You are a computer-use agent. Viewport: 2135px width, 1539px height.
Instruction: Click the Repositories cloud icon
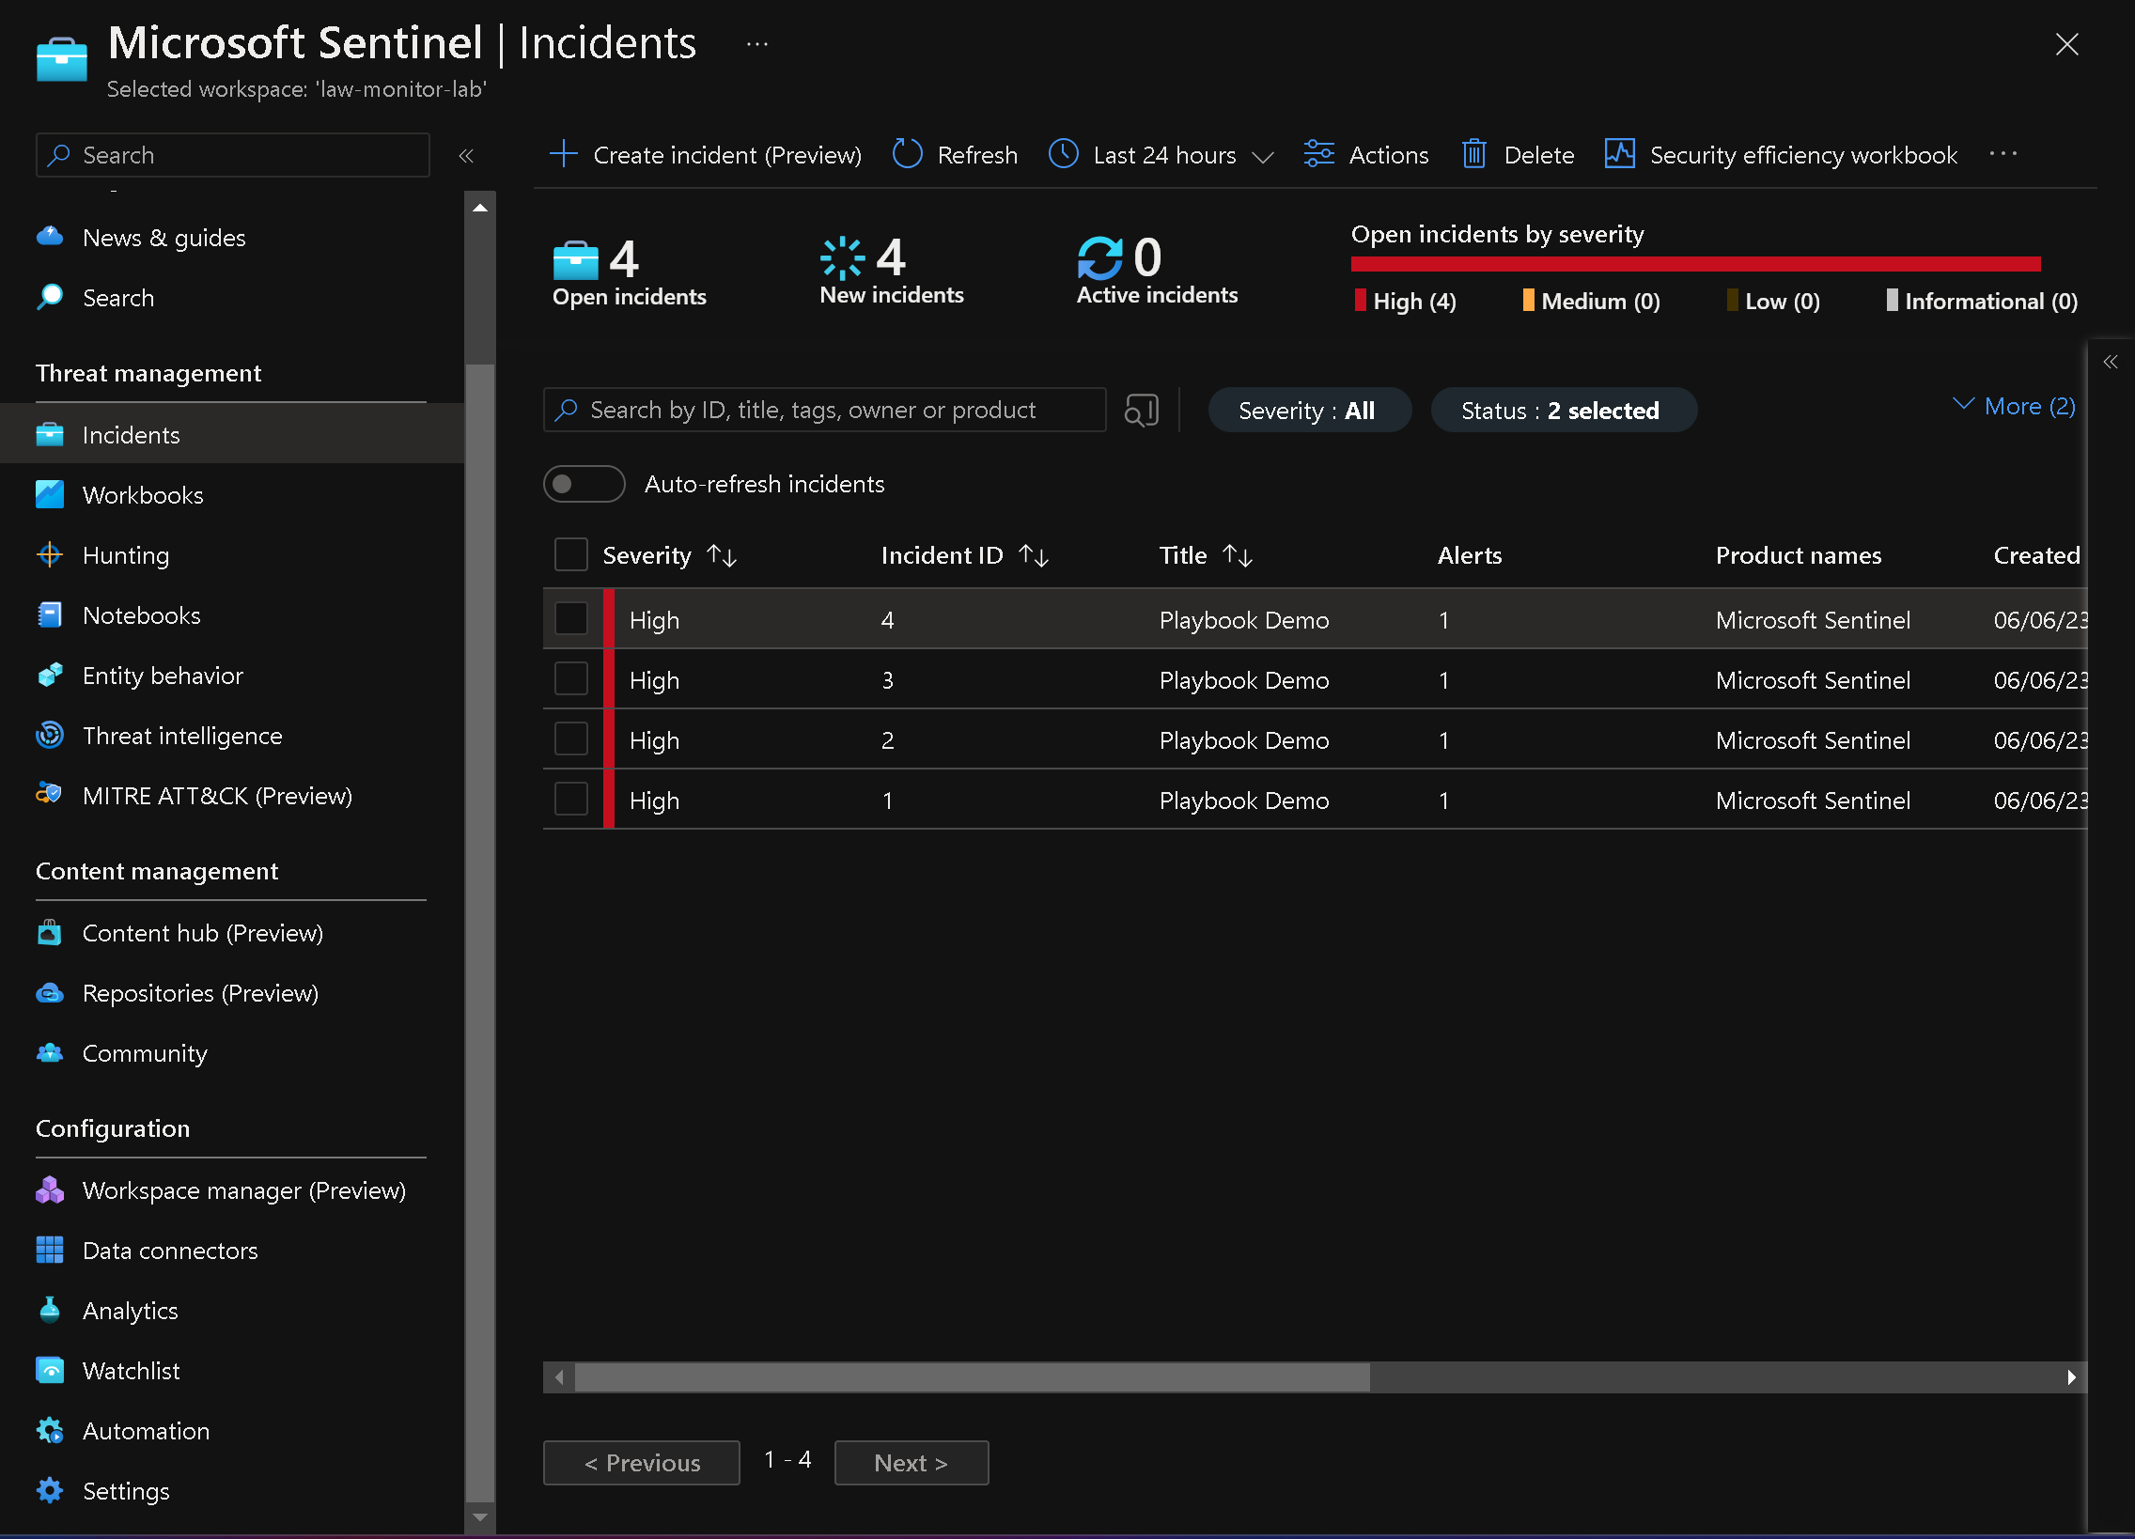50,992
